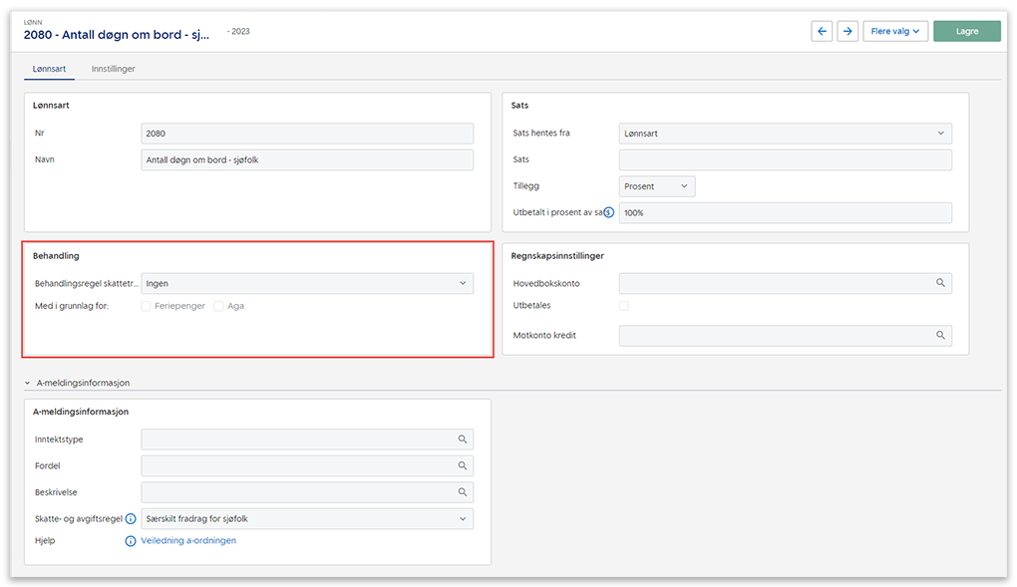Click info icon next to Skatte- og avgiftsregel
1017x587 pixels.
131,519
